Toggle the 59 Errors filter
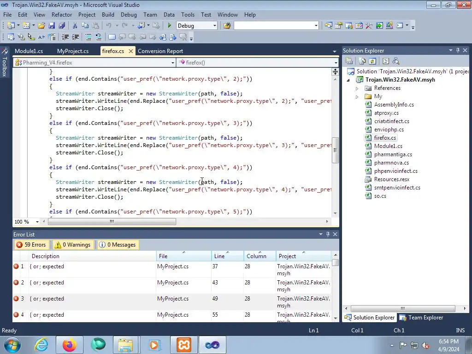The height and width of the screenshot is (354, 472). [32, 245]
